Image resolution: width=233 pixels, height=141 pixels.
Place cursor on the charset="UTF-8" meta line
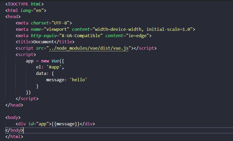(44, 23)
